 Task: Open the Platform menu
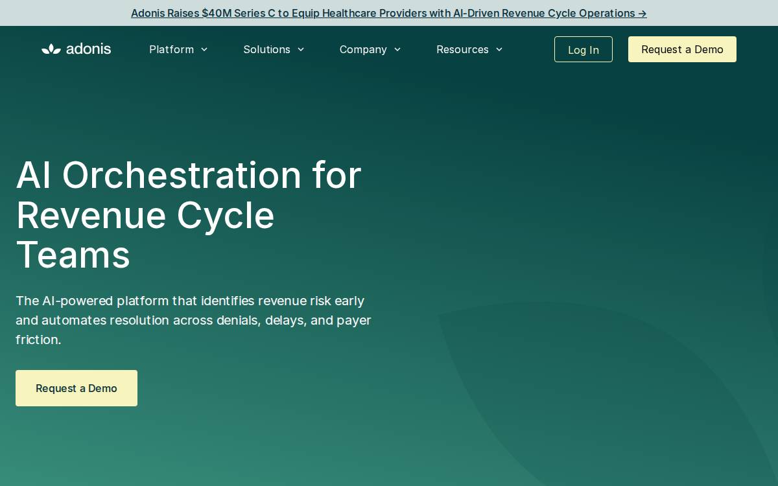171,49
